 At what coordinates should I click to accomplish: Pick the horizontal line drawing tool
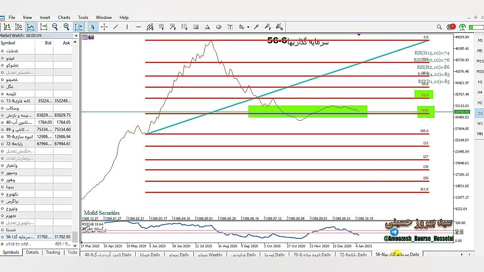click(139, 27)
